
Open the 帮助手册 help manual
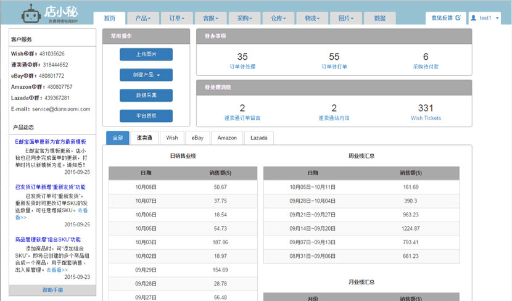(52, 290)
